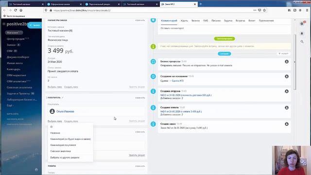Click the Создана оплата info icon
Image resolution: width=311 pixels, height=175 pixels.
pyautogui.click(x=153, y=107)
